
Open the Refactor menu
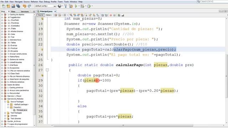click(x=35, y=1)
